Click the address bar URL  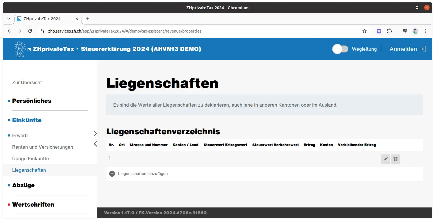point(125,31)
